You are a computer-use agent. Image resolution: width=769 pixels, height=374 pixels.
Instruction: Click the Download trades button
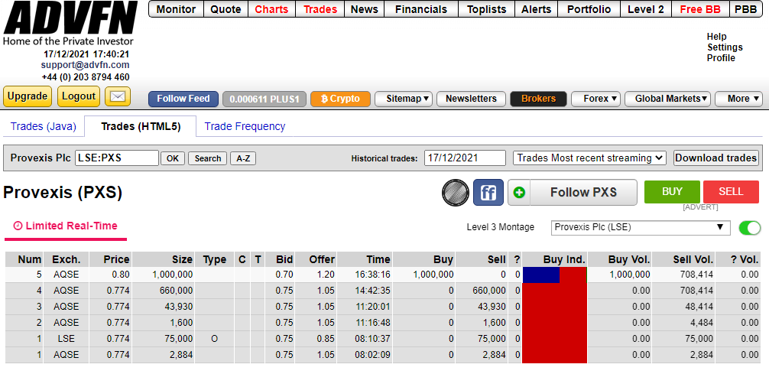coord(716,158)
